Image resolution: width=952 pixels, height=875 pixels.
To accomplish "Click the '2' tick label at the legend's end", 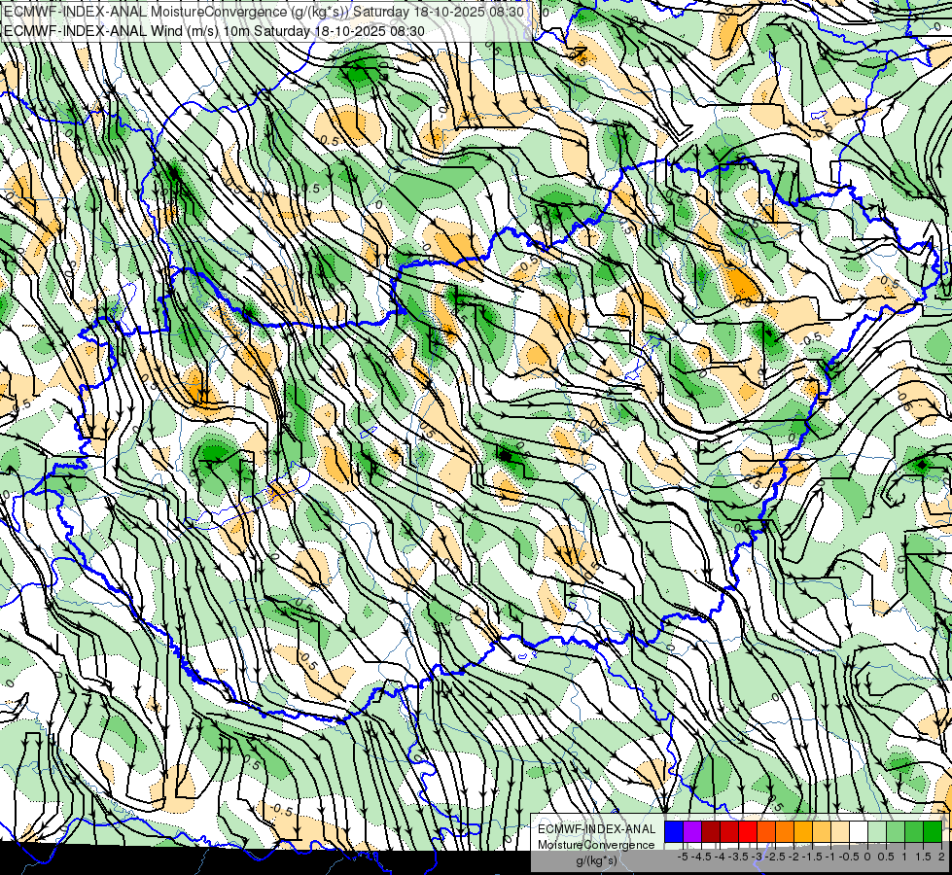I will click(x=941, y=857).
